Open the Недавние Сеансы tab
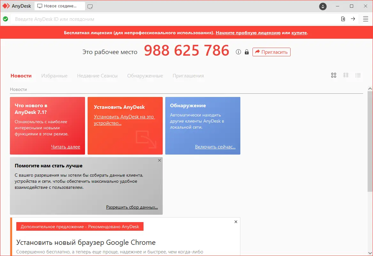The width and height of the screenshot is (373, 256). click(97, 76)
